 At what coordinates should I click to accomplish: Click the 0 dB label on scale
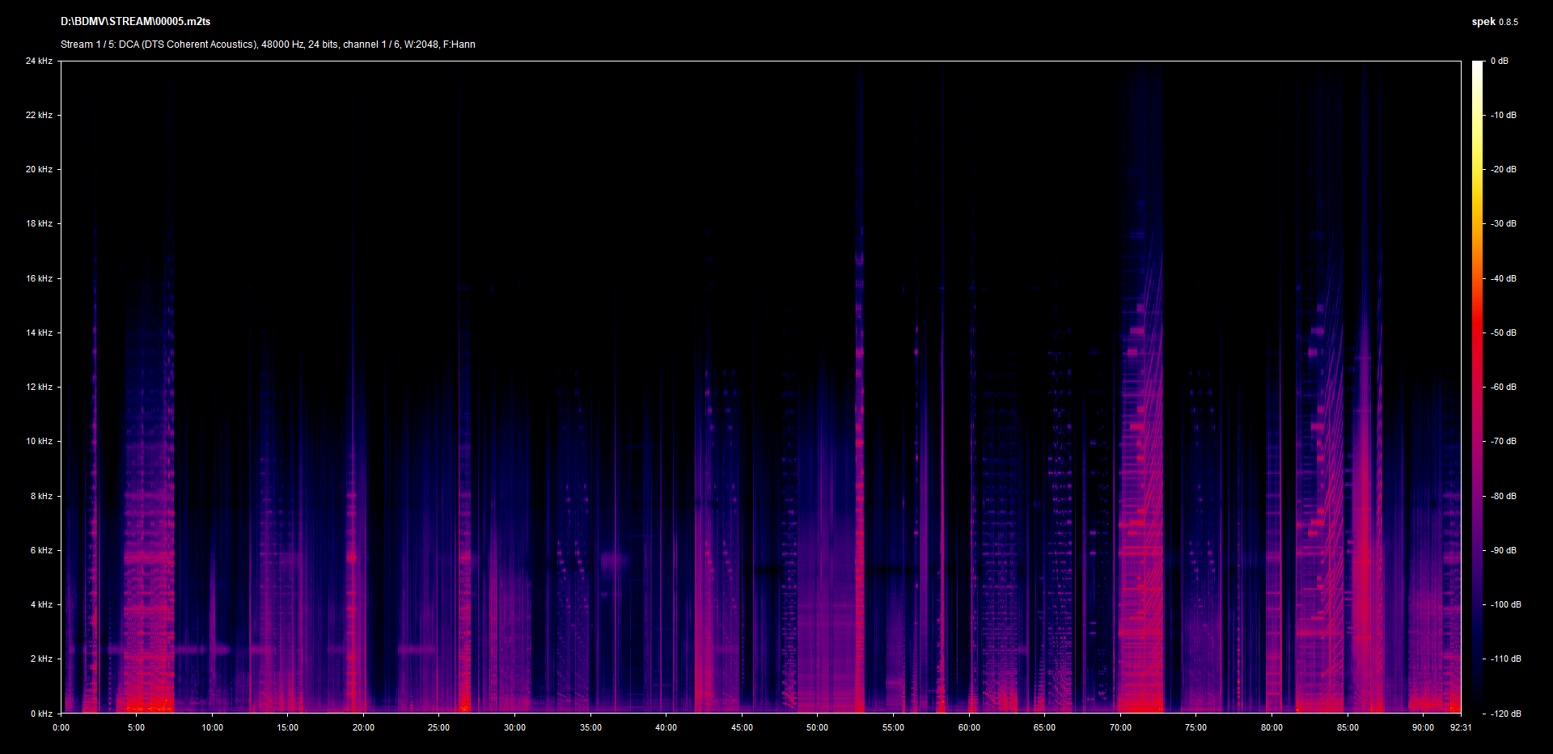point(1499,61)
